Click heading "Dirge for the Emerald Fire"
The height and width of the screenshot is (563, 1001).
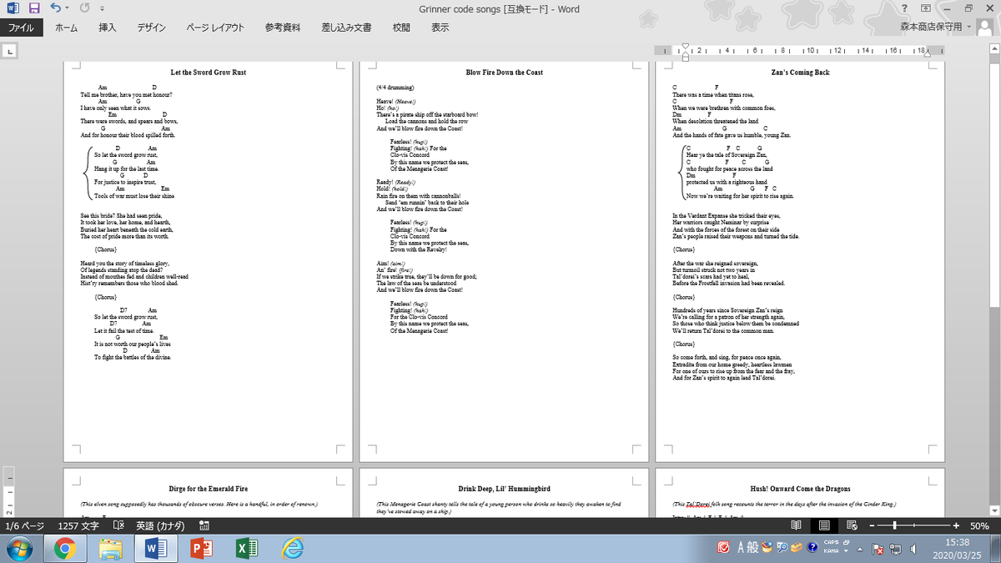point(208,489)
